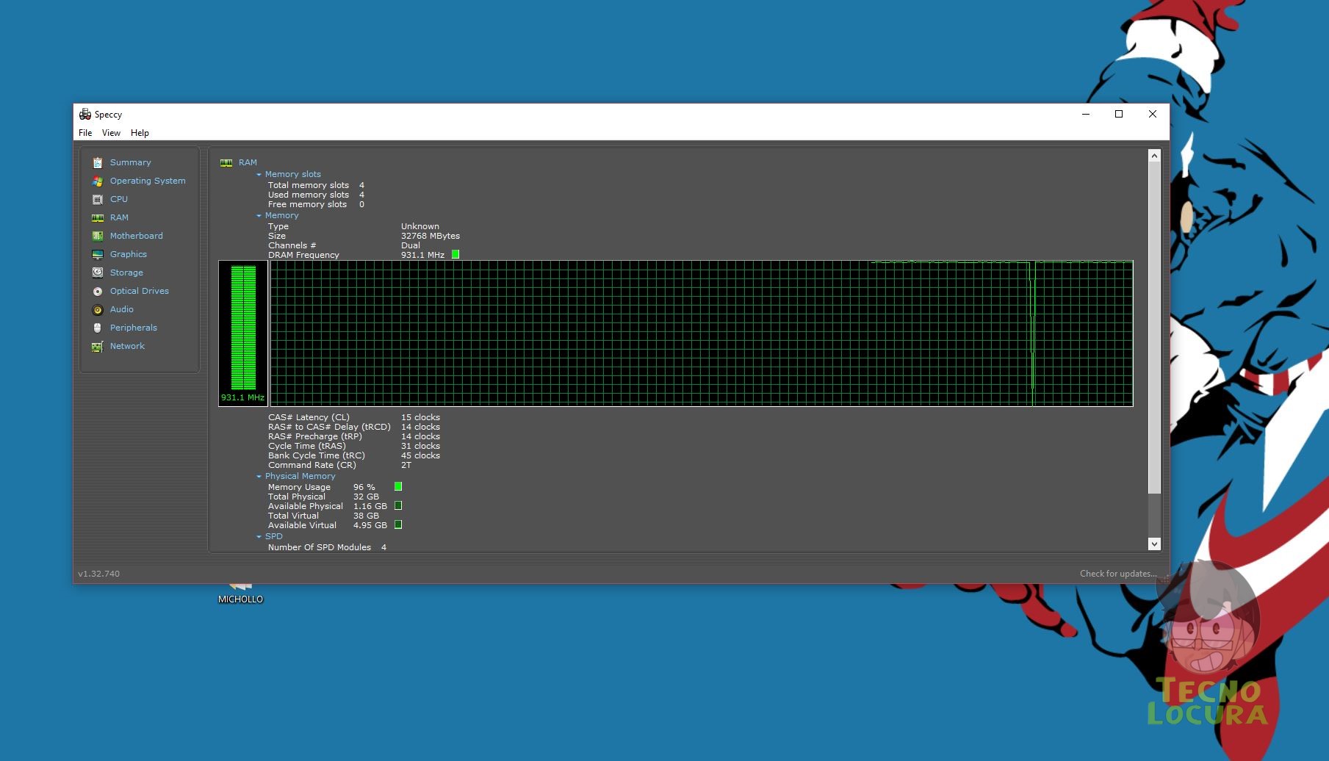Image resolution: width=1329 pixels, height=761 pixels.
Task: Click the Summary clipboard icon
Action: 97,162
